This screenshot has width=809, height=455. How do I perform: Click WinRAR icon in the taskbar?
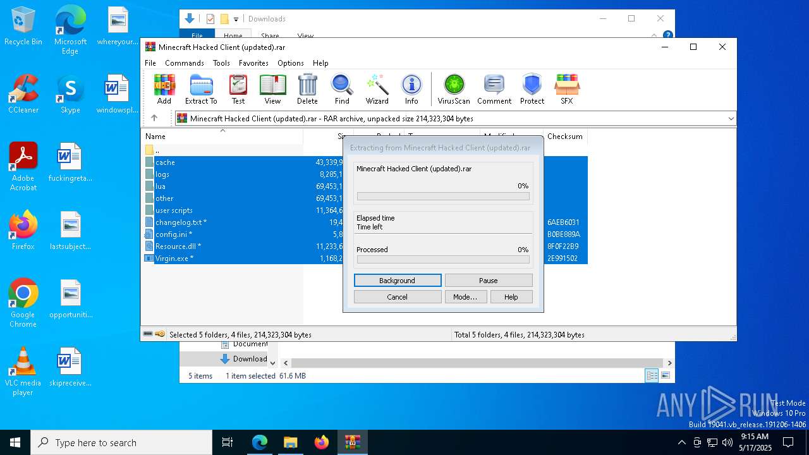pos(353,442)
